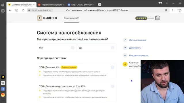Open the user profile avatar icon

pyautogui.click(x=157, y=18)
